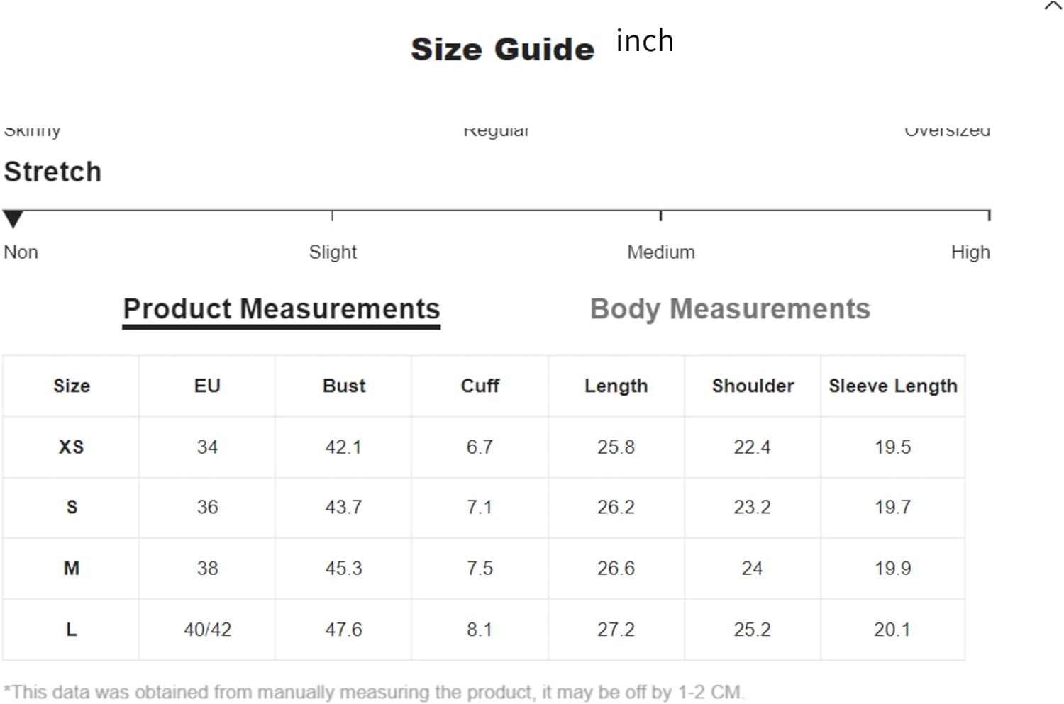
Task: Click the Bust column header
Action: (344, 386)
